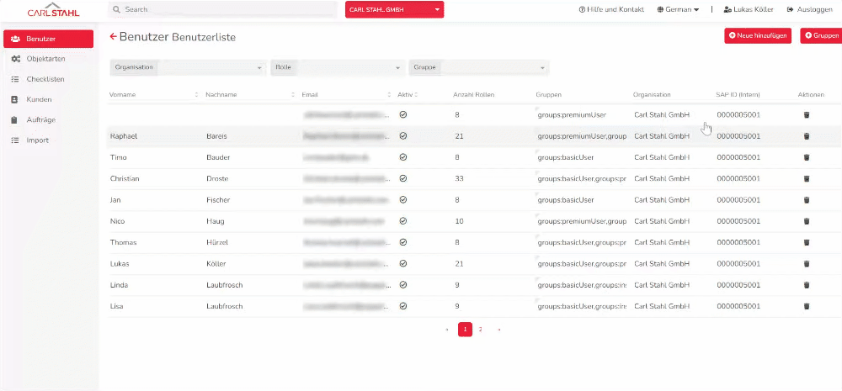Open the Organisation filter dropdown

click(x=187, y=67)
